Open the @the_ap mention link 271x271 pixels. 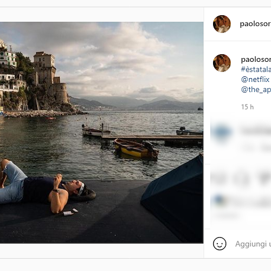point(256,89)
